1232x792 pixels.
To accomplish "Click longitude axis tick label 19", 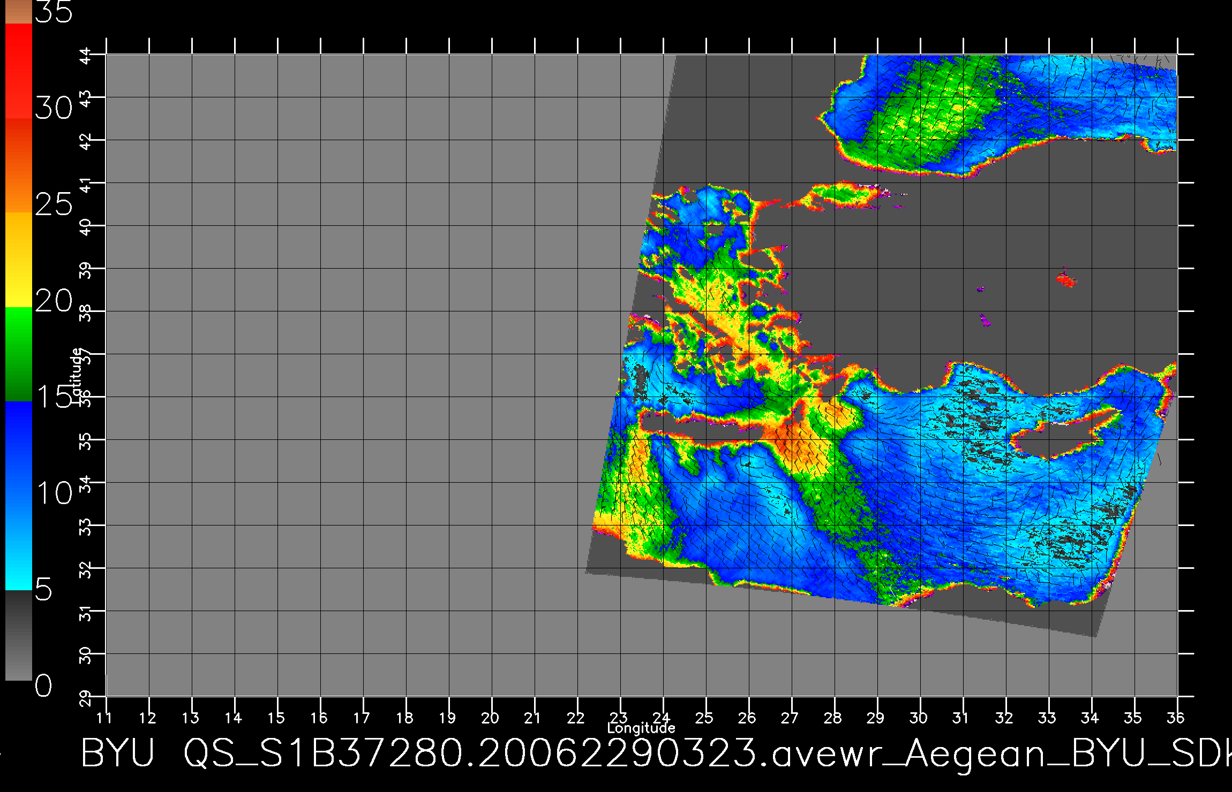I will click(447, 718).
